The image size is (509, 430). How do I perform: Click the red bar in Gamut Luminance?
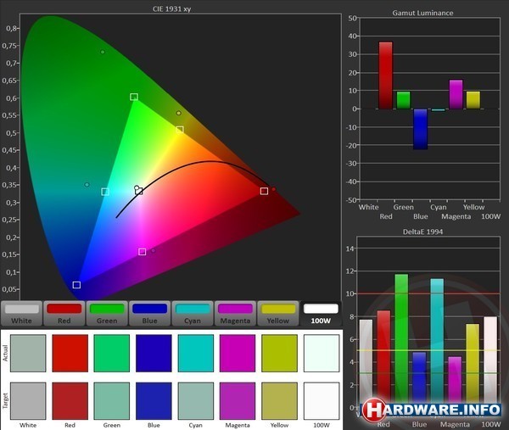tap(386, 75)
